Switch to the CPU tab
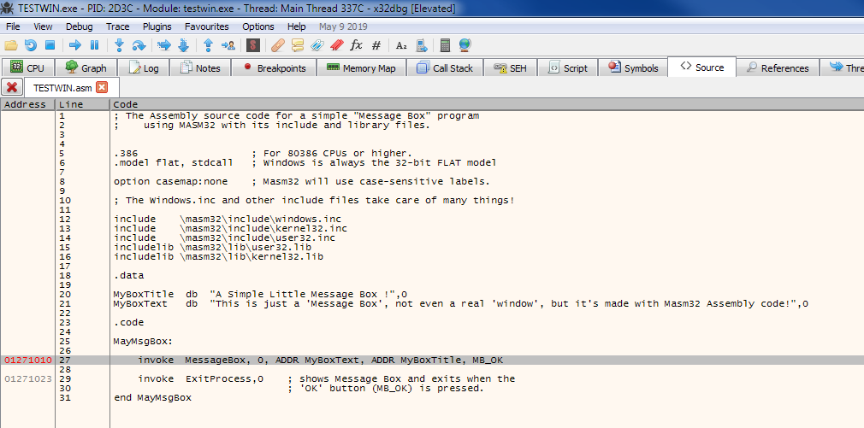The image size is (864, 428). tap(27, 67)
